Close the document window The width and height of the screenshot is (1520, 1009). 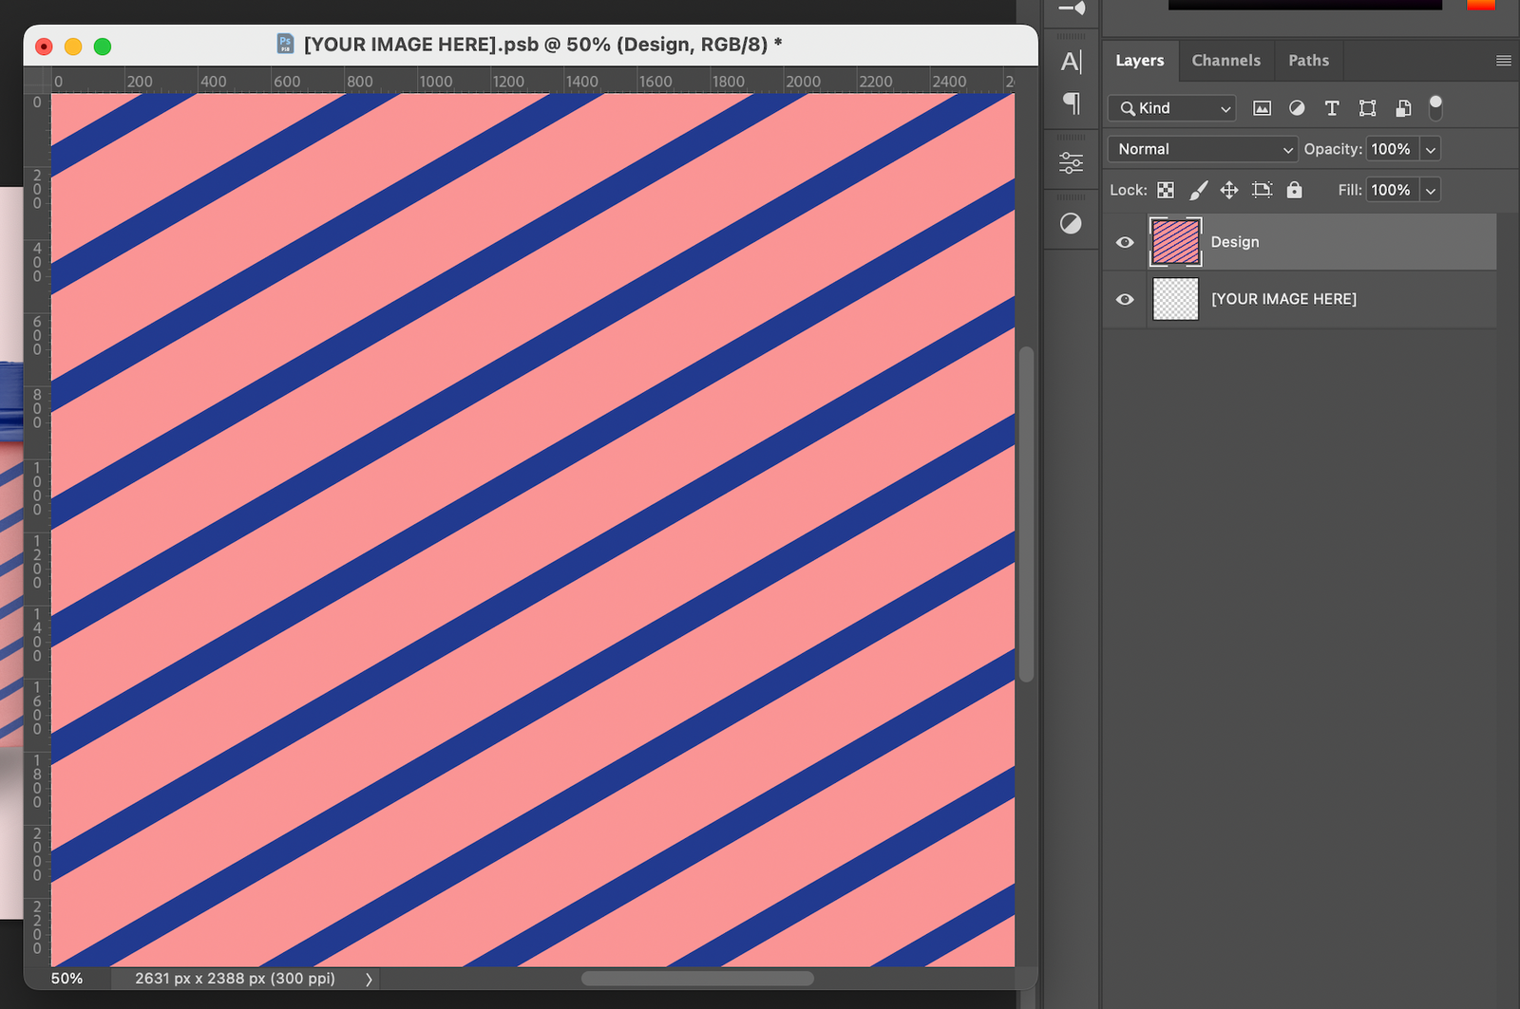[x=44, y=47]
